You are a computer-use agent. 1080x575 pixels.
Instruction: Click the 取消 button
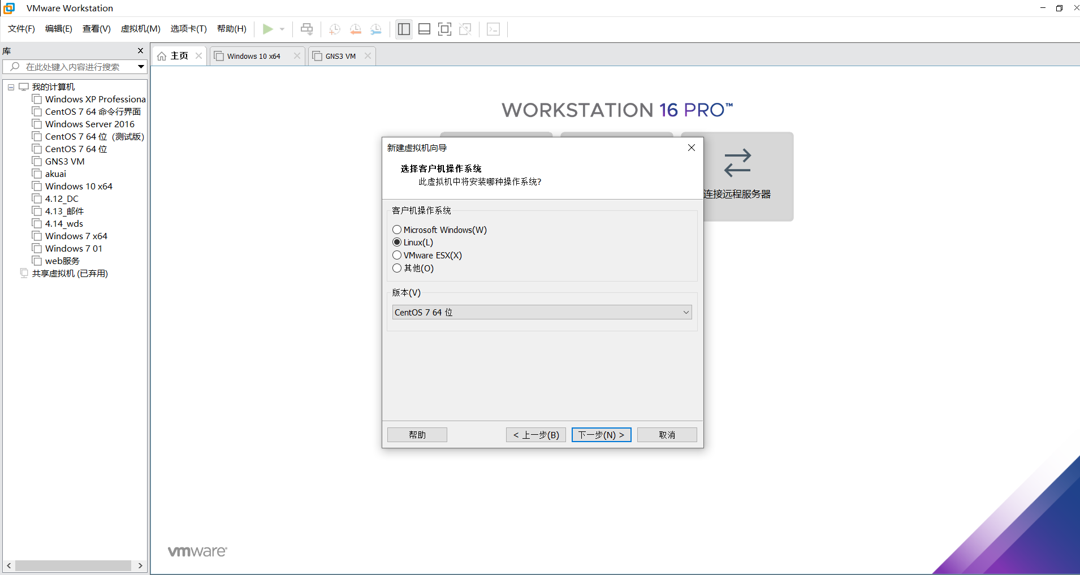(667, 435)
